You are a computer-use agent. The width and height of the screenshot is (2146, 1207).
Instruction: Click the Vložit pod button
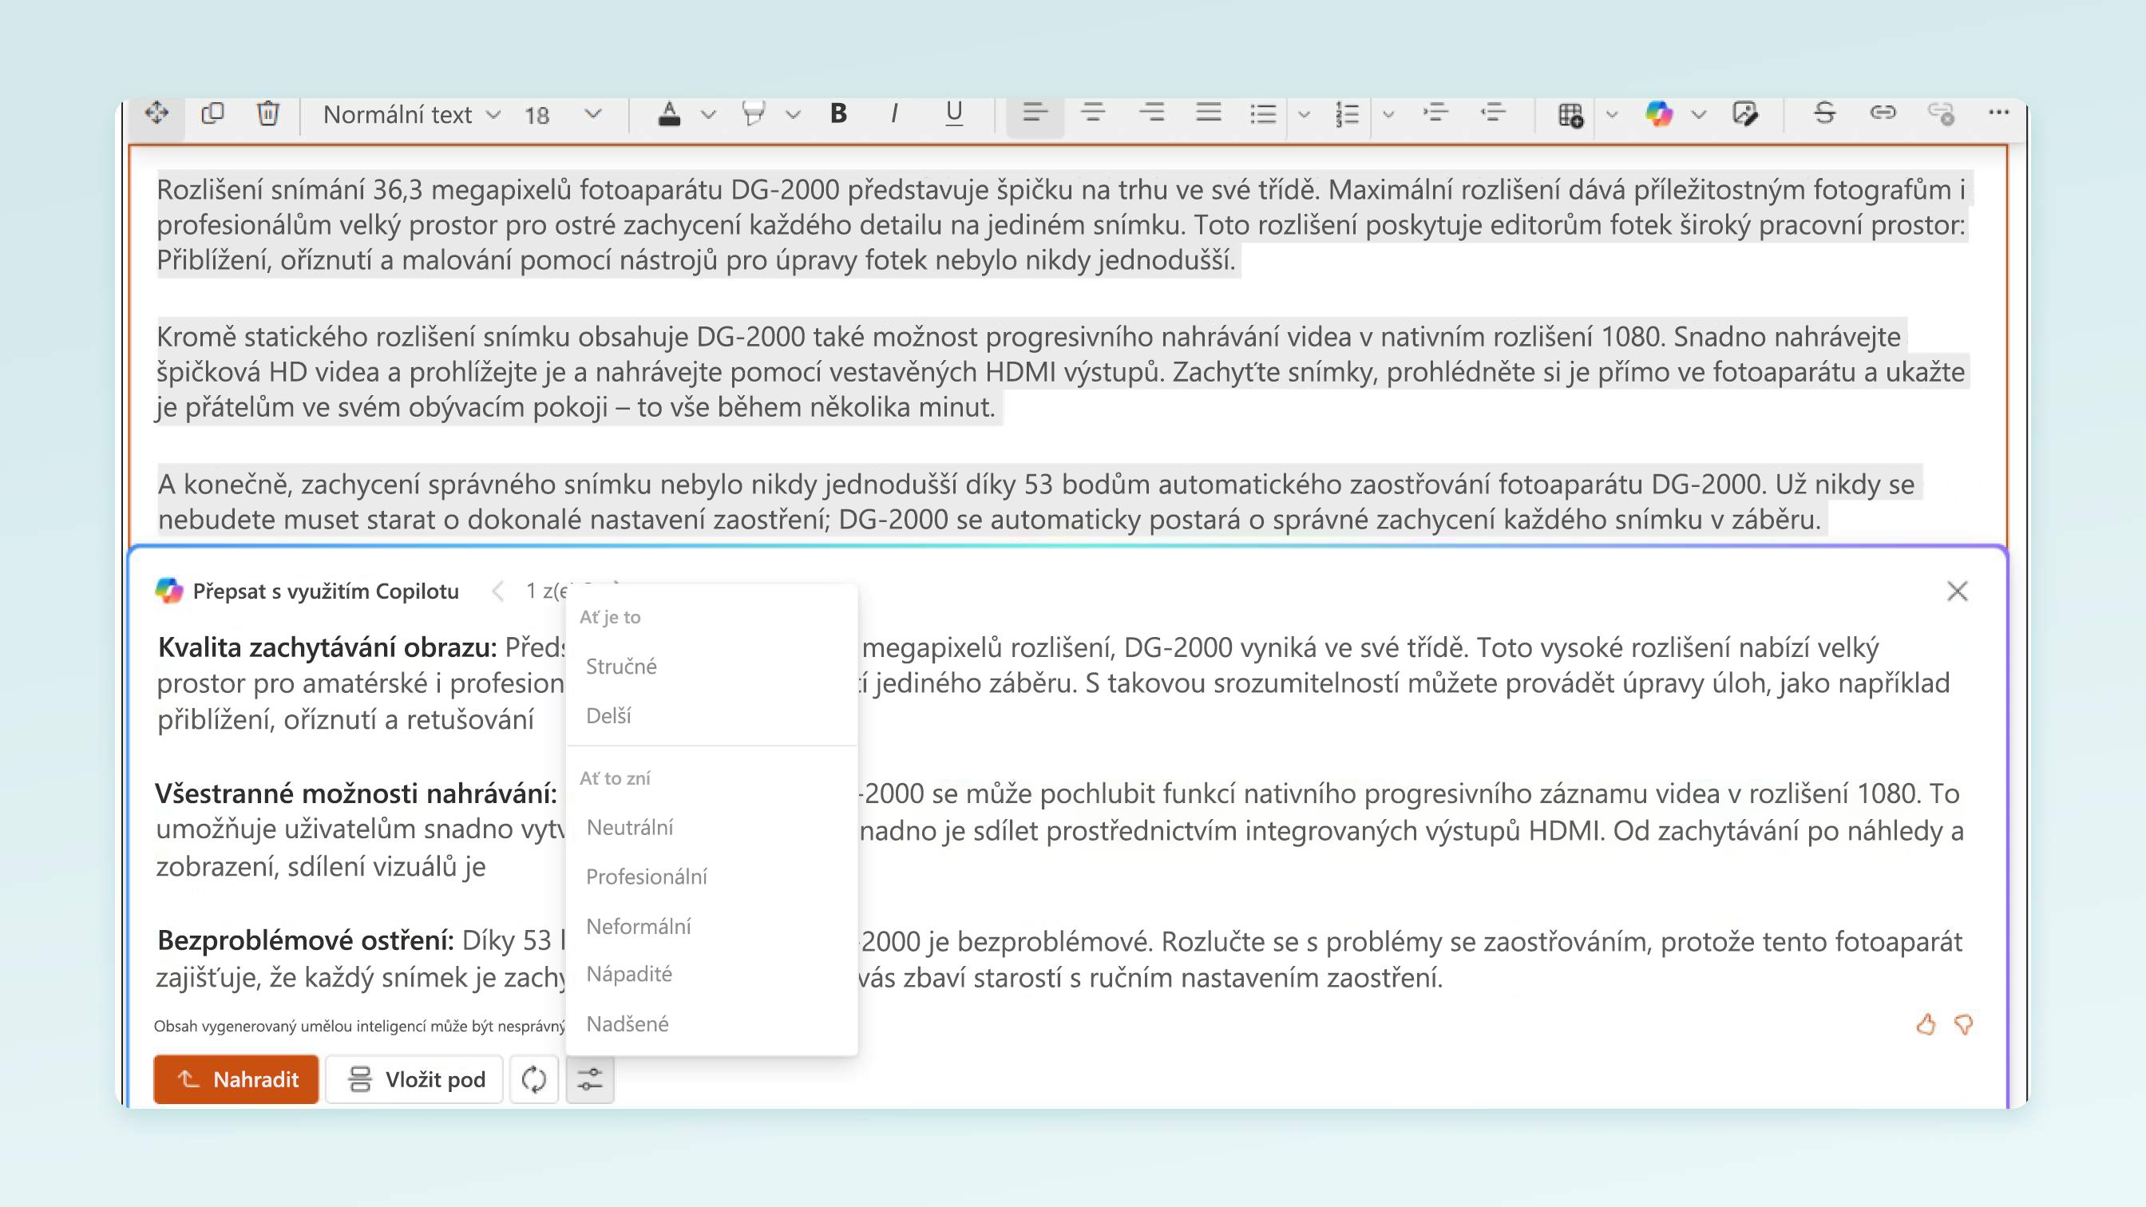coord(414,1079)
